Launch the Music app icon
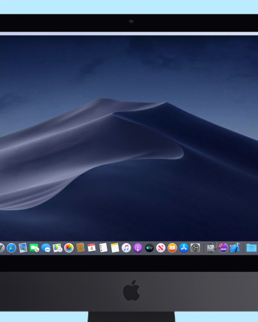Image resolution: width=258 pixels, height=322 pixels. [x=126, y=248]
